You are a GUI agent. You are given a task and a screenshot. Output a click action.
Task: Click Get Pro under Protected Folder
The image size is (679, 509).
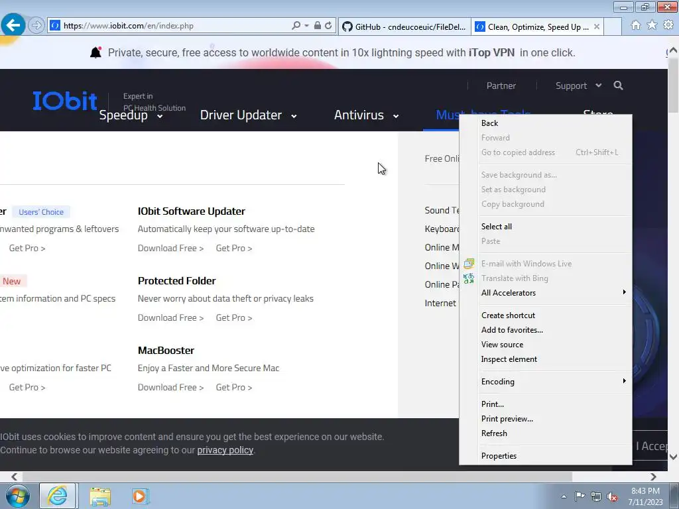pos(234,317)
